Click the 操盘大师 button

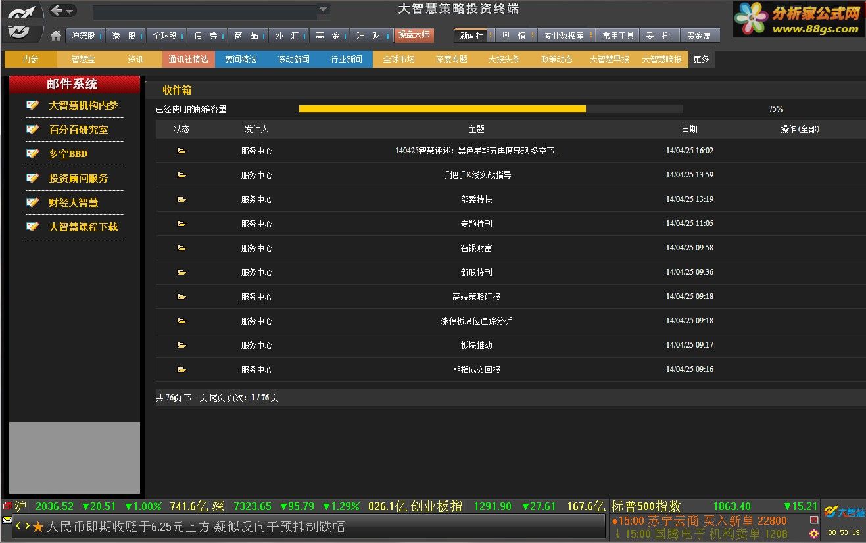(414, 35)
